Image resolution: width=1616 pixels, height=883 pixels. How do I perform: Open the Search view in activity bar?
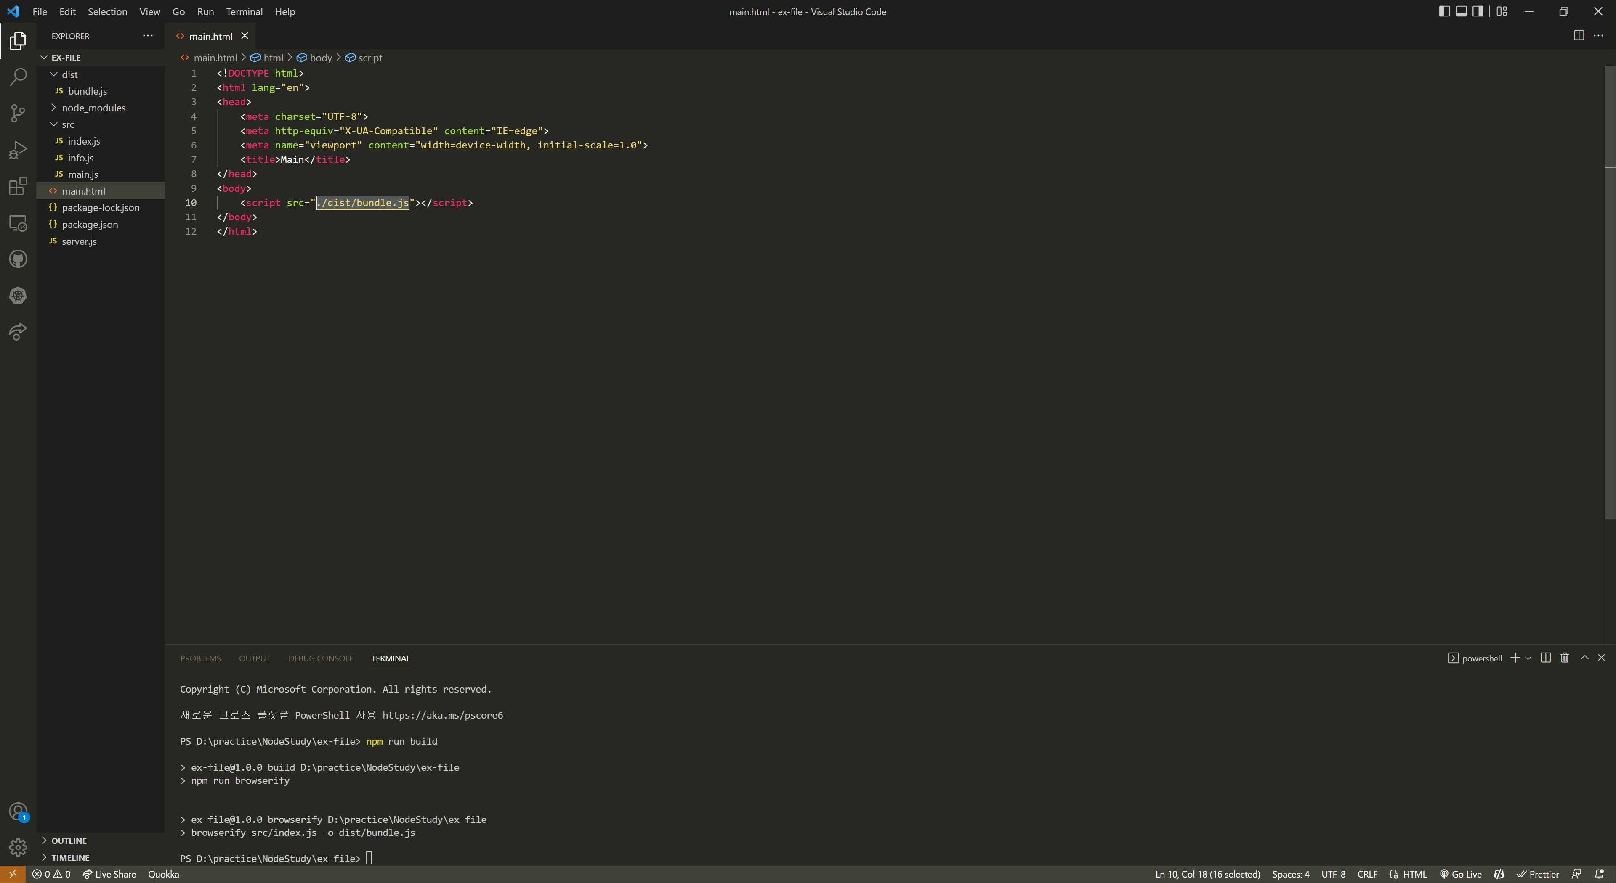[x=18, y=77]
